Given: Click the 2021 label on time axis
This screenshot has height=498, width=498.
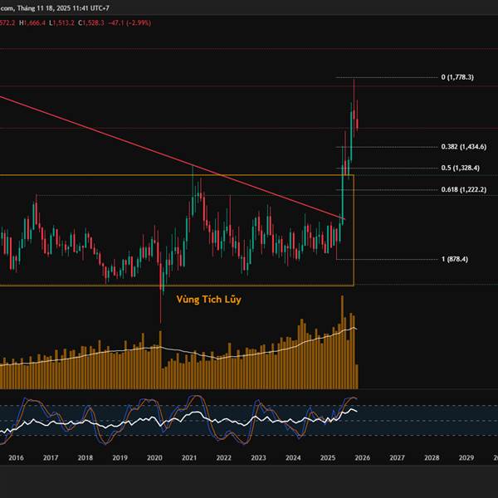Looking at the screenshot, I should click(x=189, y=457).
